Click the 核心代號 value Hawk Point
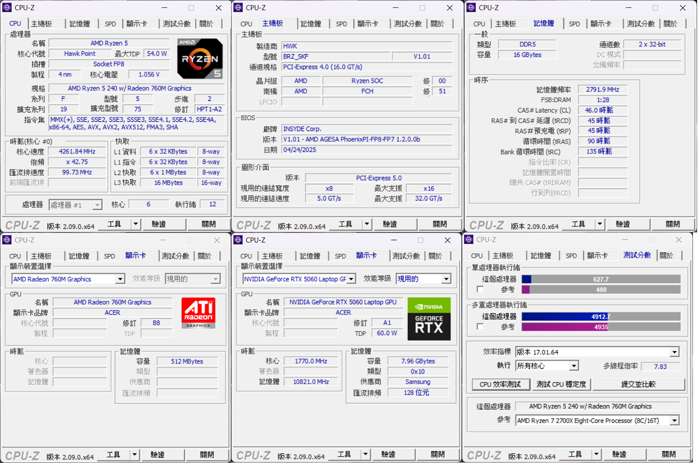The image size is (699, 463). (80, 54)
